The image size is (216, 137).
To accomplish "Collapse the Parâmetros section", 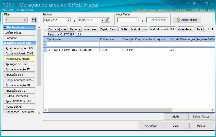I will pos(5,28).
